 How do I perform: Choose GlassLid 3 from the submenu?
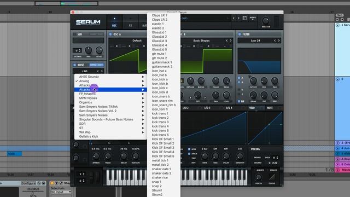164,41
